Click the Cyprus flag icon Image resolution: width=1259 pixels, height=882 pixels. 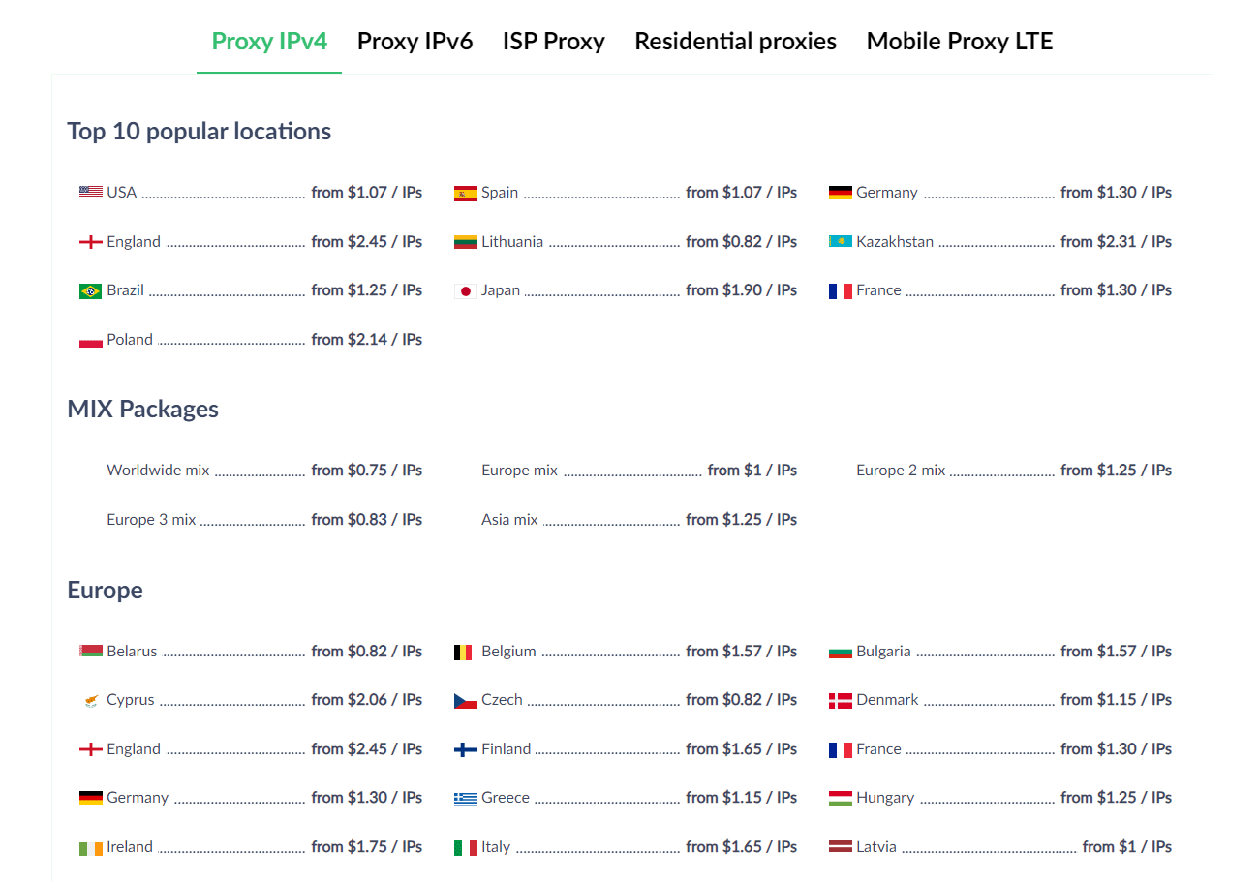91,700
